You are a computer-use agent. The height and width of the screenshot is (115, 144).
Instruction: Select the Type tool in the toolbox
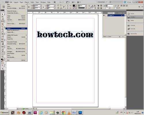(x=2, y=24)
